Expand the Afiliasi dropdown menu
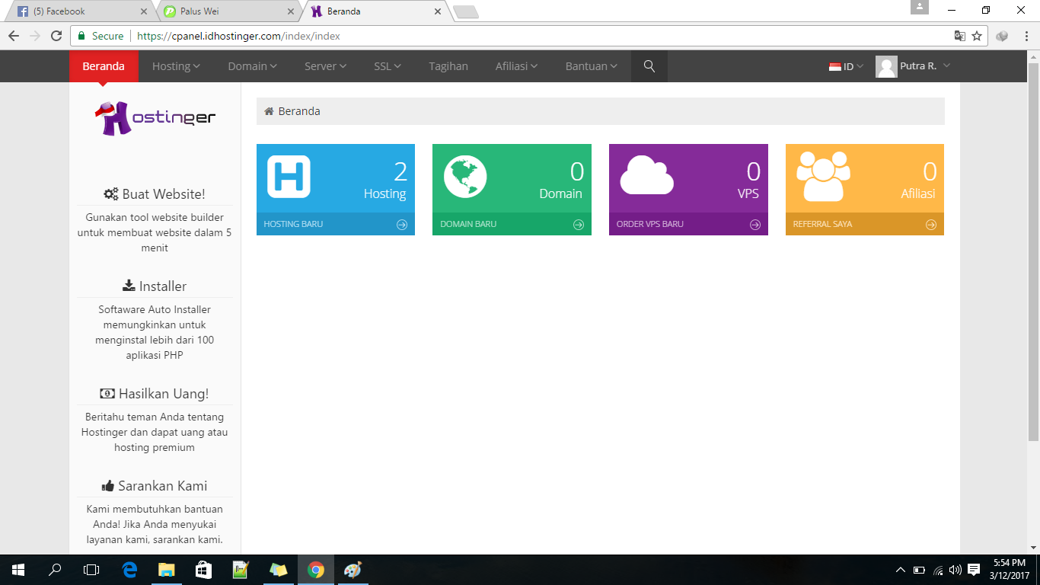Viewport: 1040px width, 585px height. pyautogui.click(x=517, y=66)
